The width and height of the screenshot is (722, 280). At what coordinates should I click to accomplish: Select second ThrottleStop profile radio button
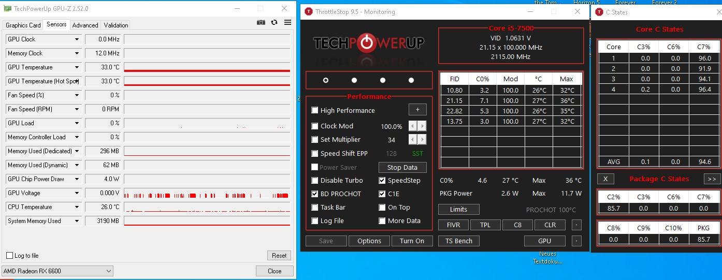pos(354,80)
